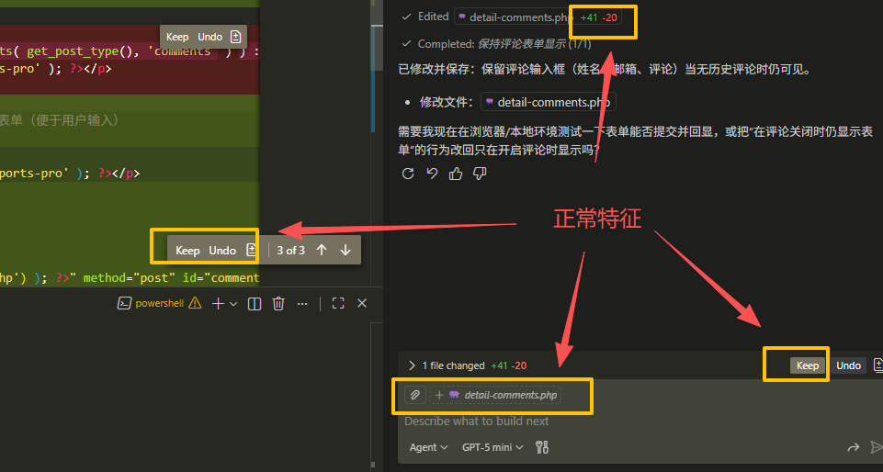Undo the last chat request with curved arrow

click(432, 174)
